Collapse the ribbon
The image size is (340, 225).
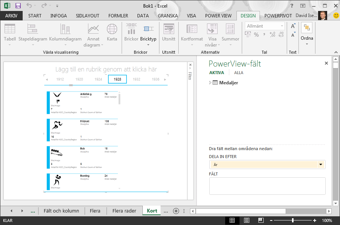tap(336, 52)
